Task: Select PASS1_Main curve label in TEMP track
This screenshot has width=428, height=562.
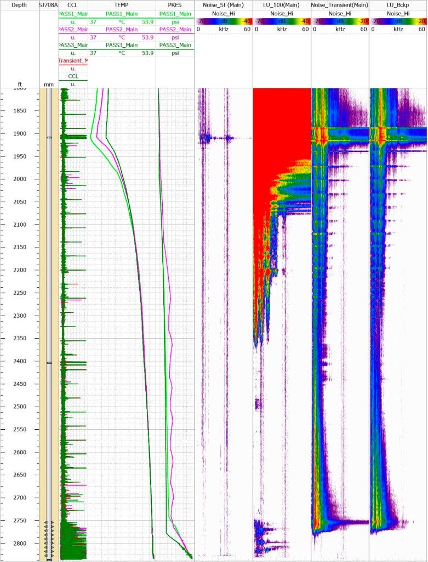Action: point(122,14)
